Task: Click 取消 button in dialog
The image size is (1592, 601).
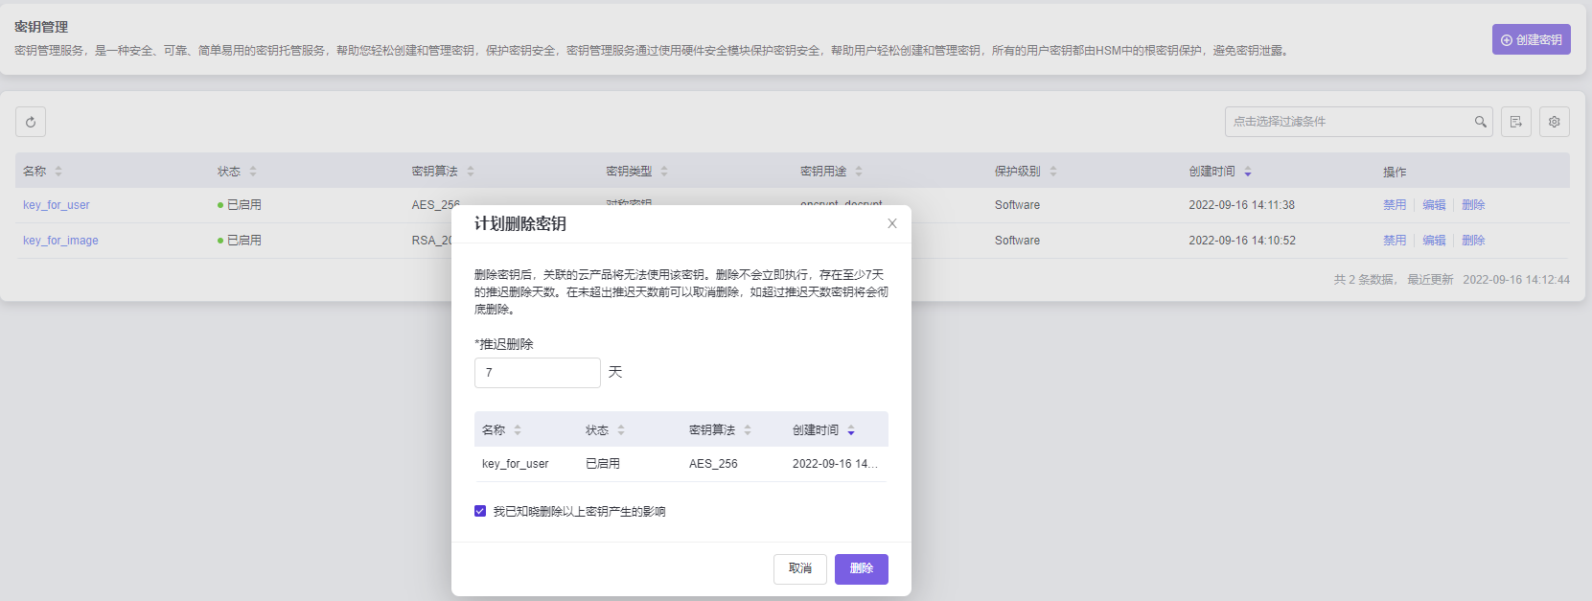Action: coord(799,568)
